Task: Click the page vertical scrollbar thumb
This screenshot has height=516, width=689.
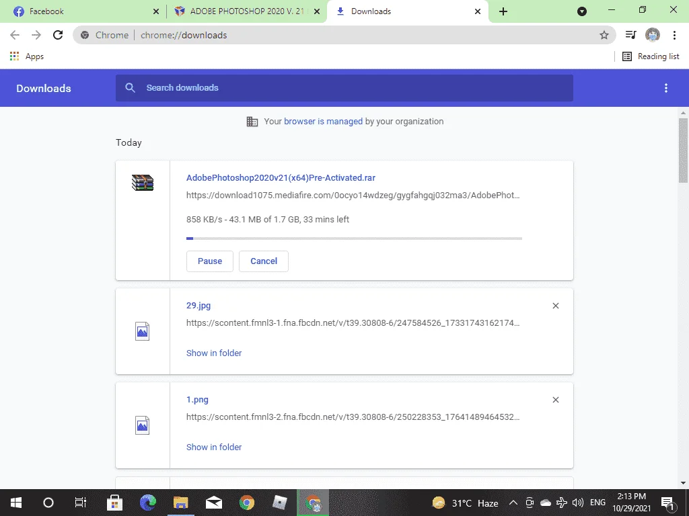Action: coord(683,150)
